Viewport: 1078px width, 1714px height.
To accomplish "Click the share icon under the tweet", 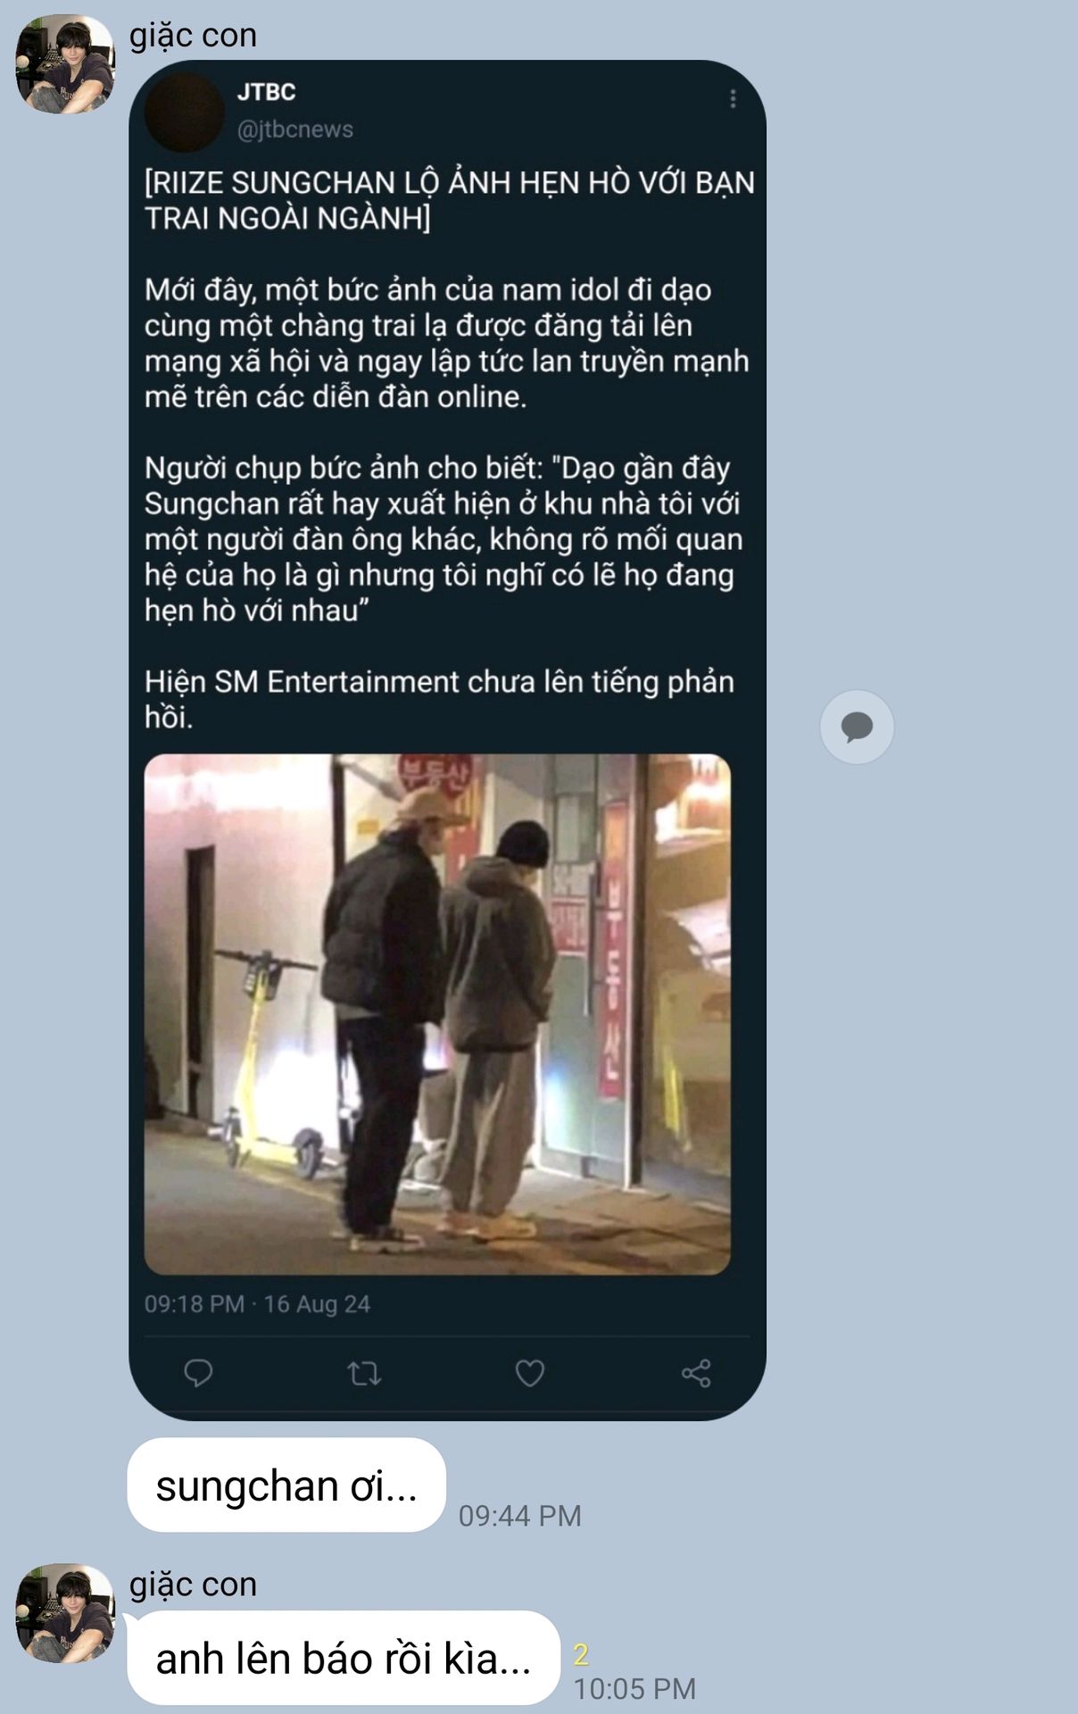I will 696,1373.
